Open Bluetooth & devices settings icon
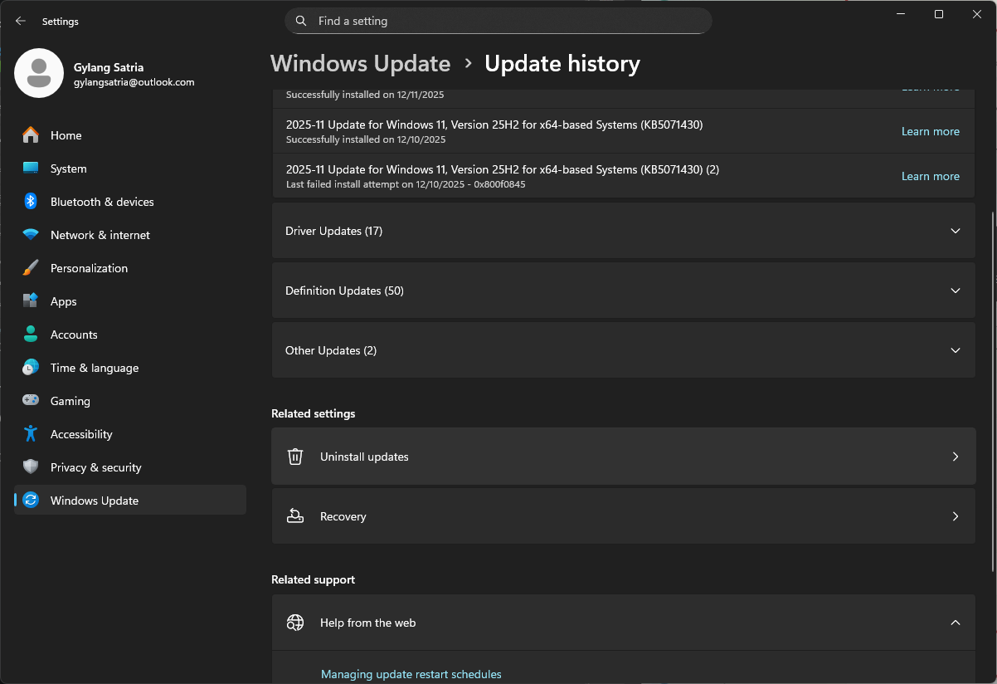The image size is (997, 684). click(31, 202)
